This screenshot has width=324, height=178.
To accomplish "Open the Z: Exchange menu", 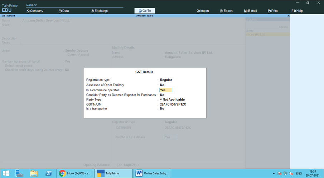I will tap(100, 11).
